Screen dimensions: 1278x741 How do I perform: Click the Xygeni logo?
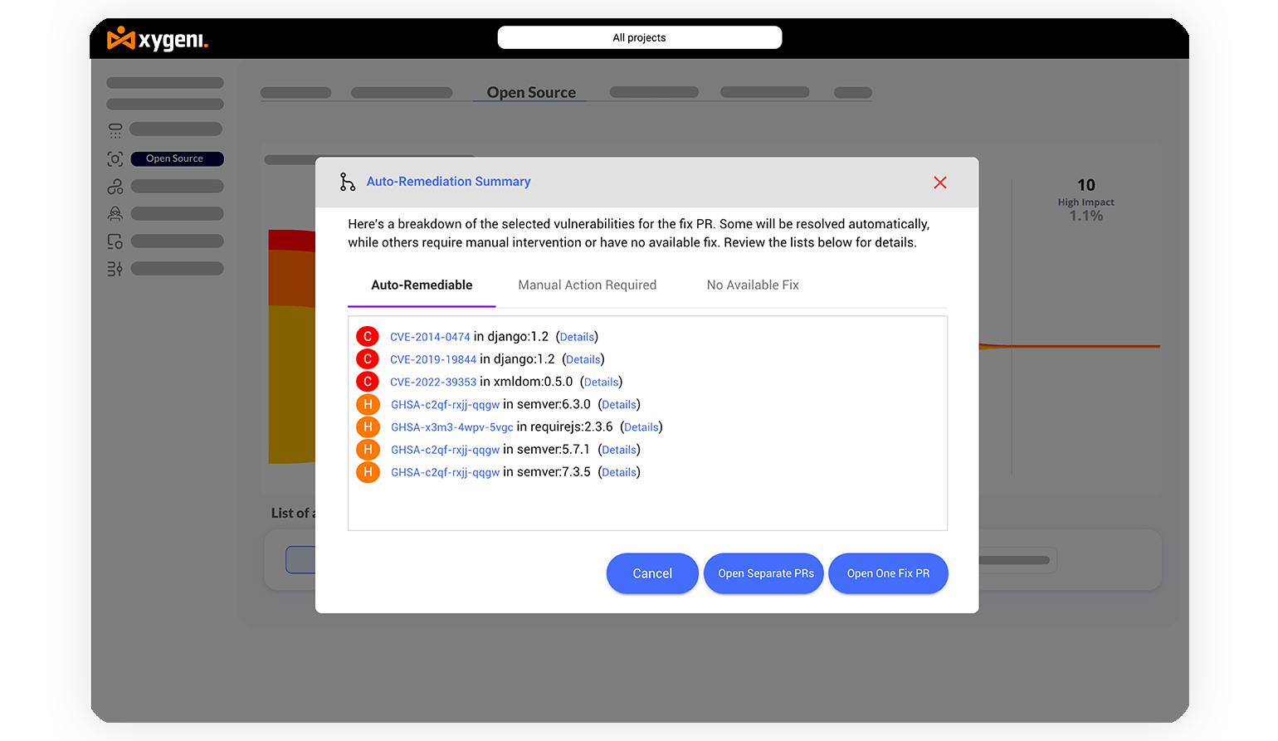(158, 38)
